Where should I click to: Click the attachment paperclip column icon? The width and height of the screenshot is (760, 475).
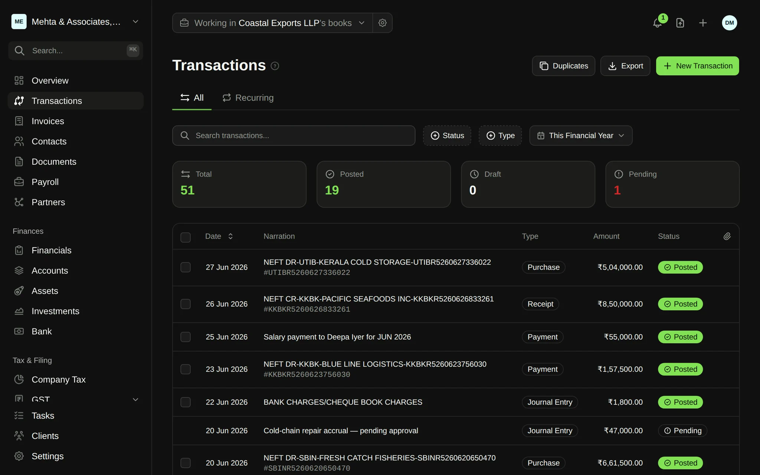click(727, 236)
